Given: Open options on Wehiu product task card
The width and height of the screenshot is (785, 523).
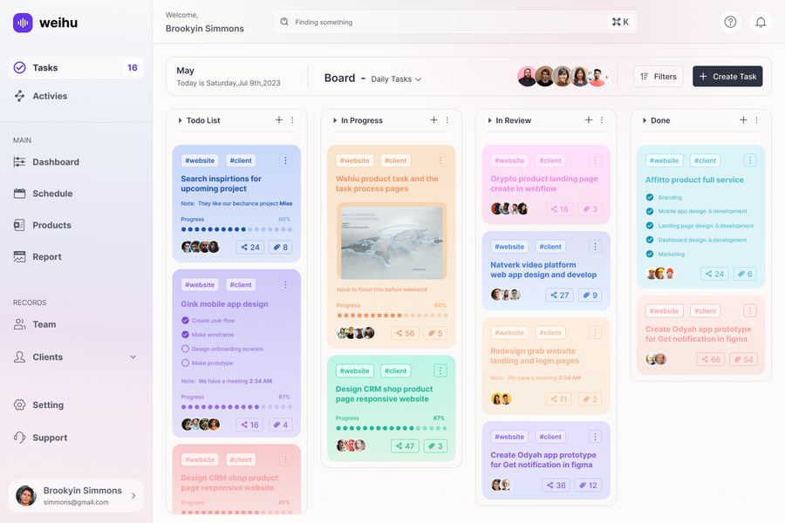Looking at the screenshot, I should tap(440, 160).
